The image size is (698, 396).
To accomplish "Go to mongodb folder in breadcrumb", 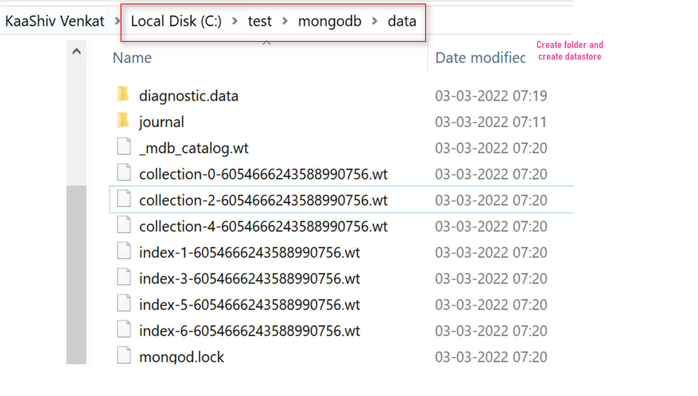I will tap(329, 21).
